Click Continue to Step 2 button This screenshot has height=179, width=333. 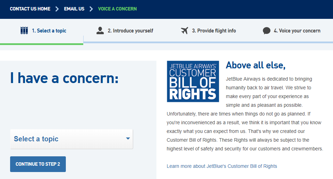point(38,164)
